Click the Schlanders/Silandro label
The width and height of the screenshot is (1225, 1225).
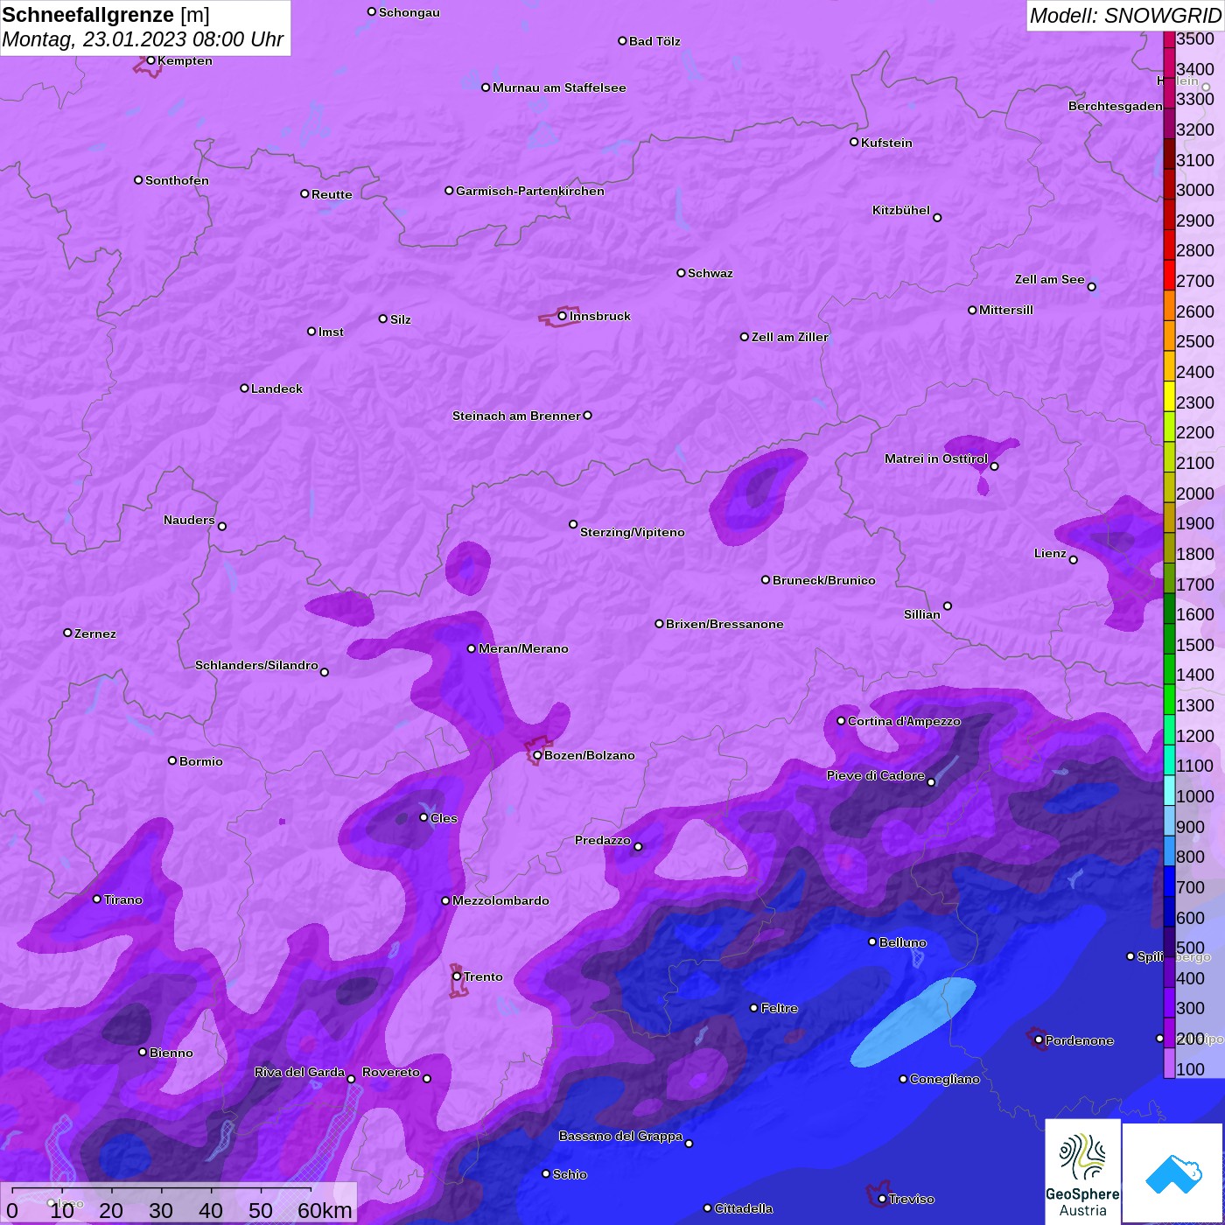(256, 665)
